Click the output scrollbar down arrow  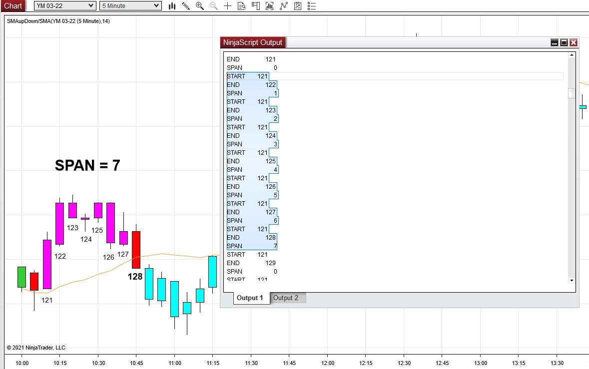(x=572, y=281)
